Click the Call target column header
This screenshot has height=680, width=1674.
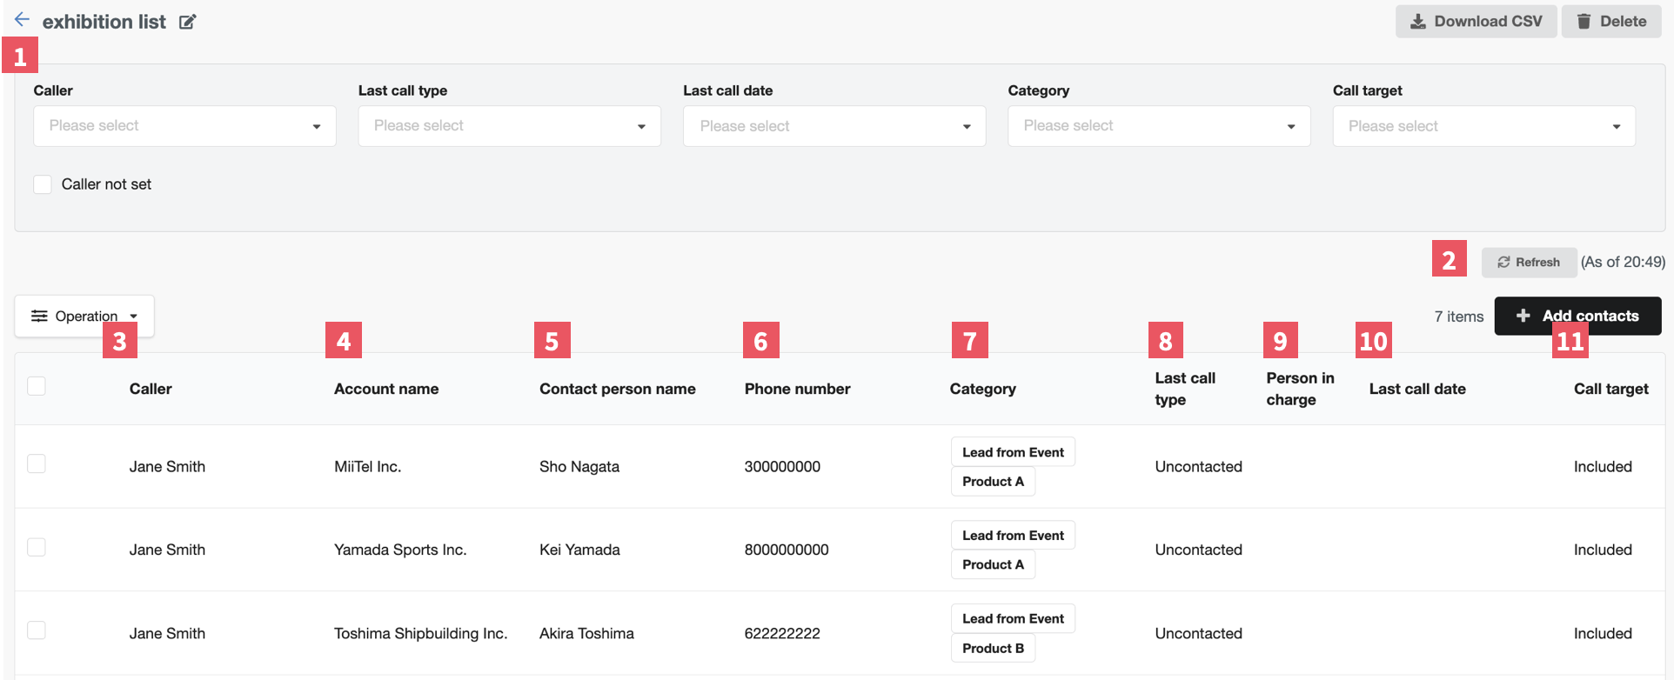(1610, 389)
